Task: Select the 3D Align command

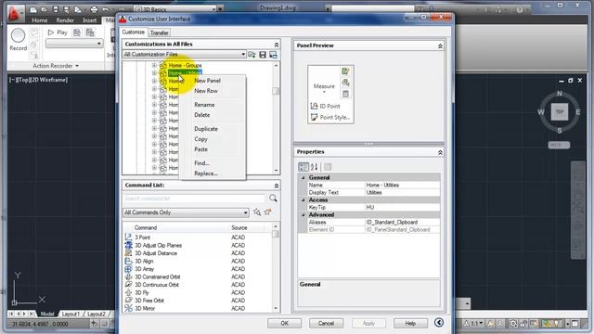Action: pyautogui.click(x=144, y=261)
